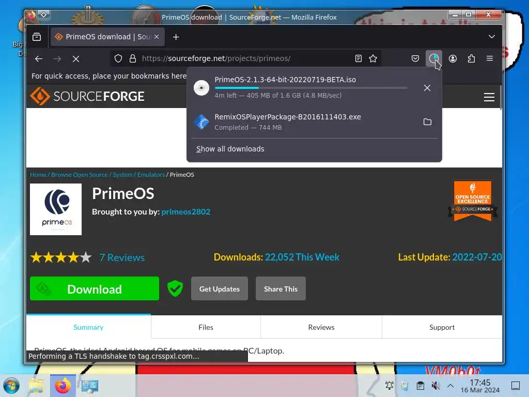Click the green verified shield checkmark

click(175, 288)
